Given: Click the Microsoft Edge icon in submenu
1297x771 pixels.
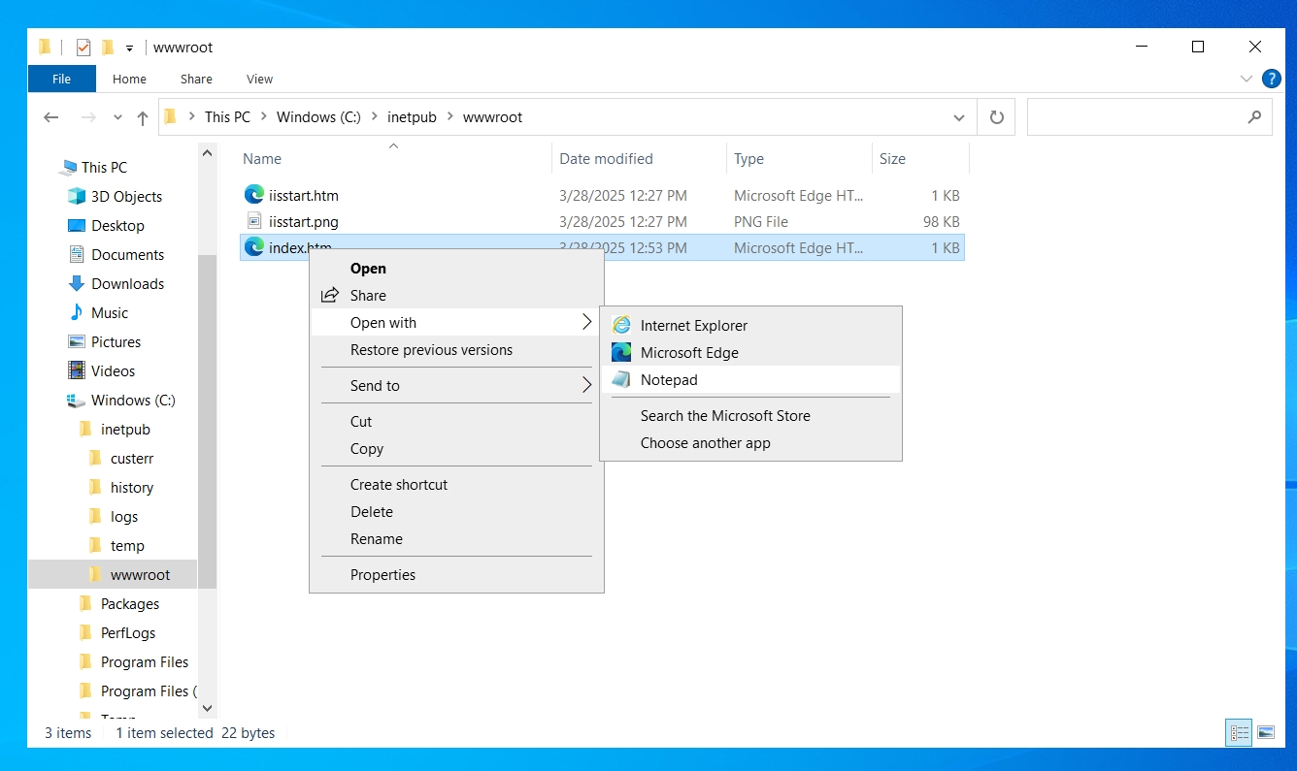Looking at the screenshot, I should pos(621,353).
